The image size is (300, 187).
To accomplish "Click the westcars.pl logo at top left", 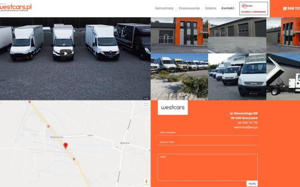I will (x=15, y=7).
